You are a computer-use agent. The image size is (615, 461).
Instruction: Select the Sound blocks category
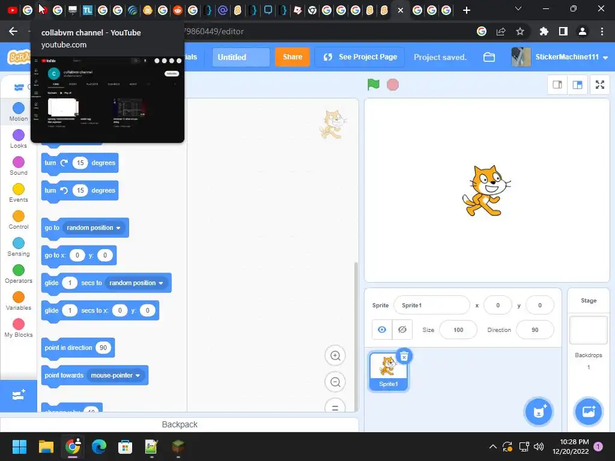19,166
